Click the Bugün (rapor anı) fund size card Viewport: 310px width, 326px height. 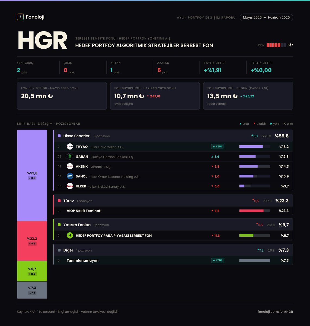[x=248, y=96]
